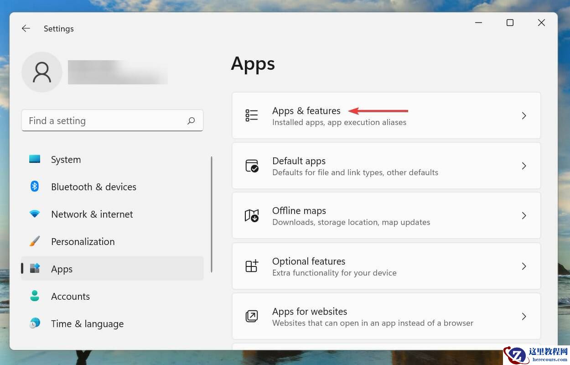
Task: Click the Personalization paintbrush icon
Action: click(x=35, y=241)
